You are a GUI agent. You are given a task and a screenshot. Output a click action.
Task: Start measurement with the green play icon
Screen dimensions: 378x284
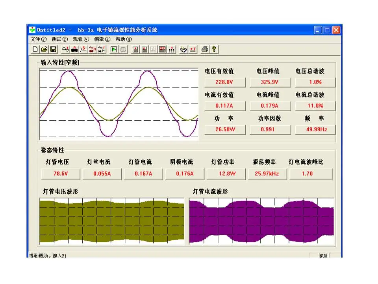point(114,49)
